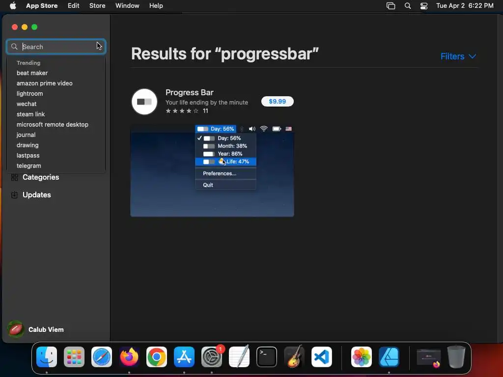
Task: Open Control Center in menu bar
Action: (424, 6)
